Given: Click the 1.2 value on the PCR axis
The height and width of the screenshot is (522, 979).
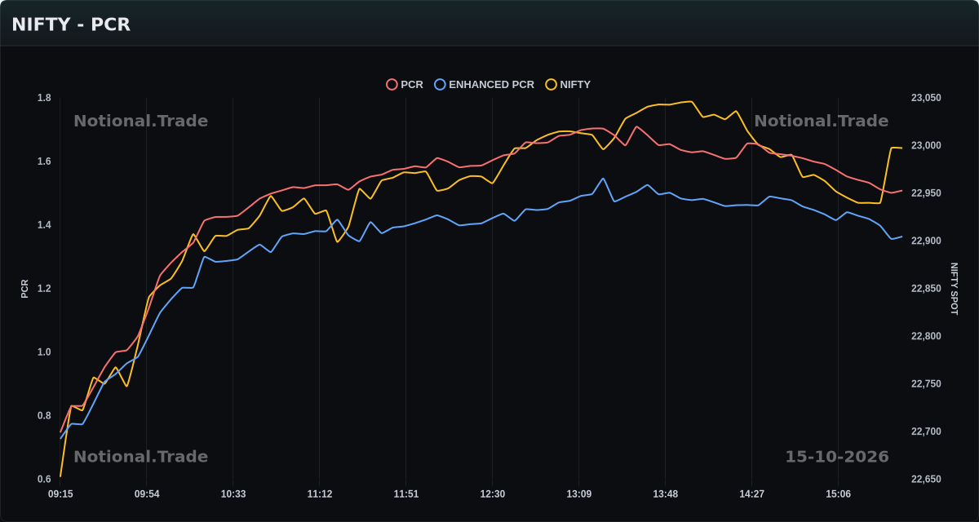Looking at the screenshot, I should [x=44, y=289].
